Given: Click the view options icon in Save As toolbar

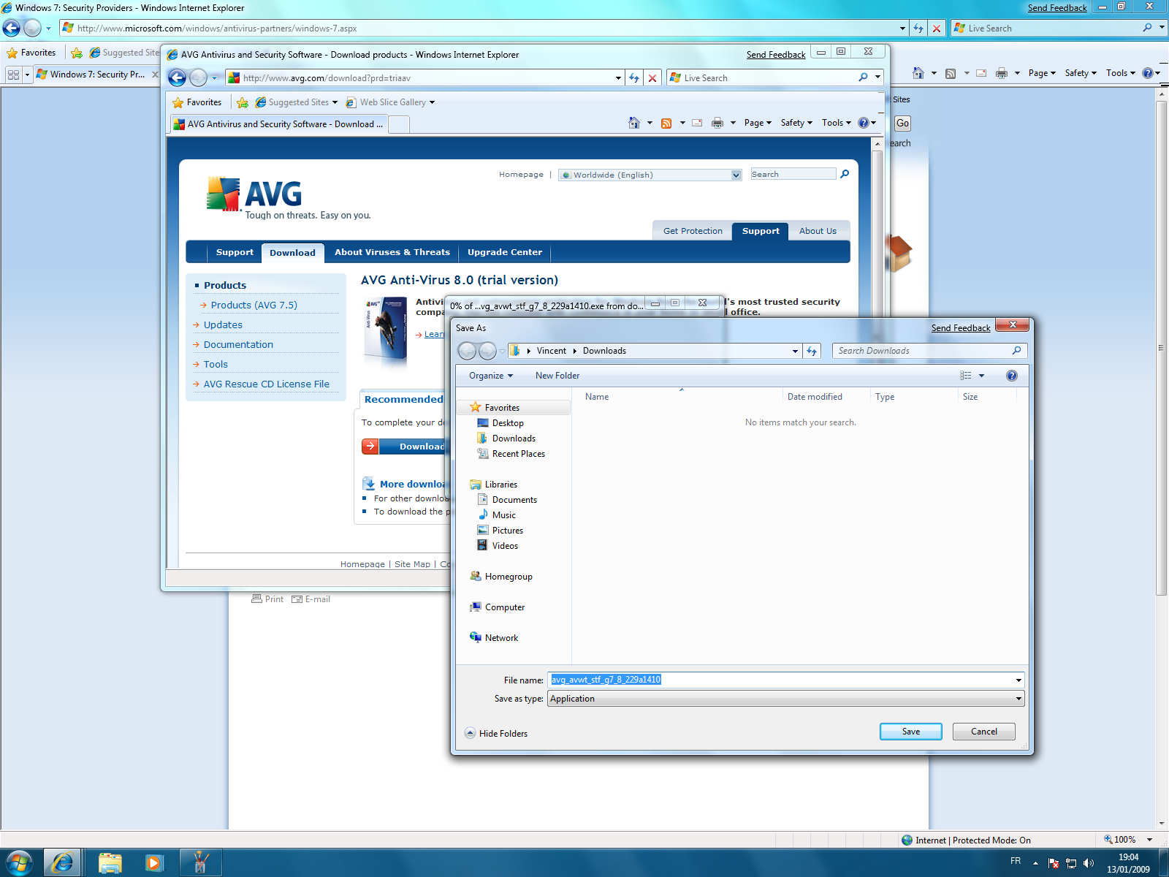Looking at the screenshot, I should (966, 376).
